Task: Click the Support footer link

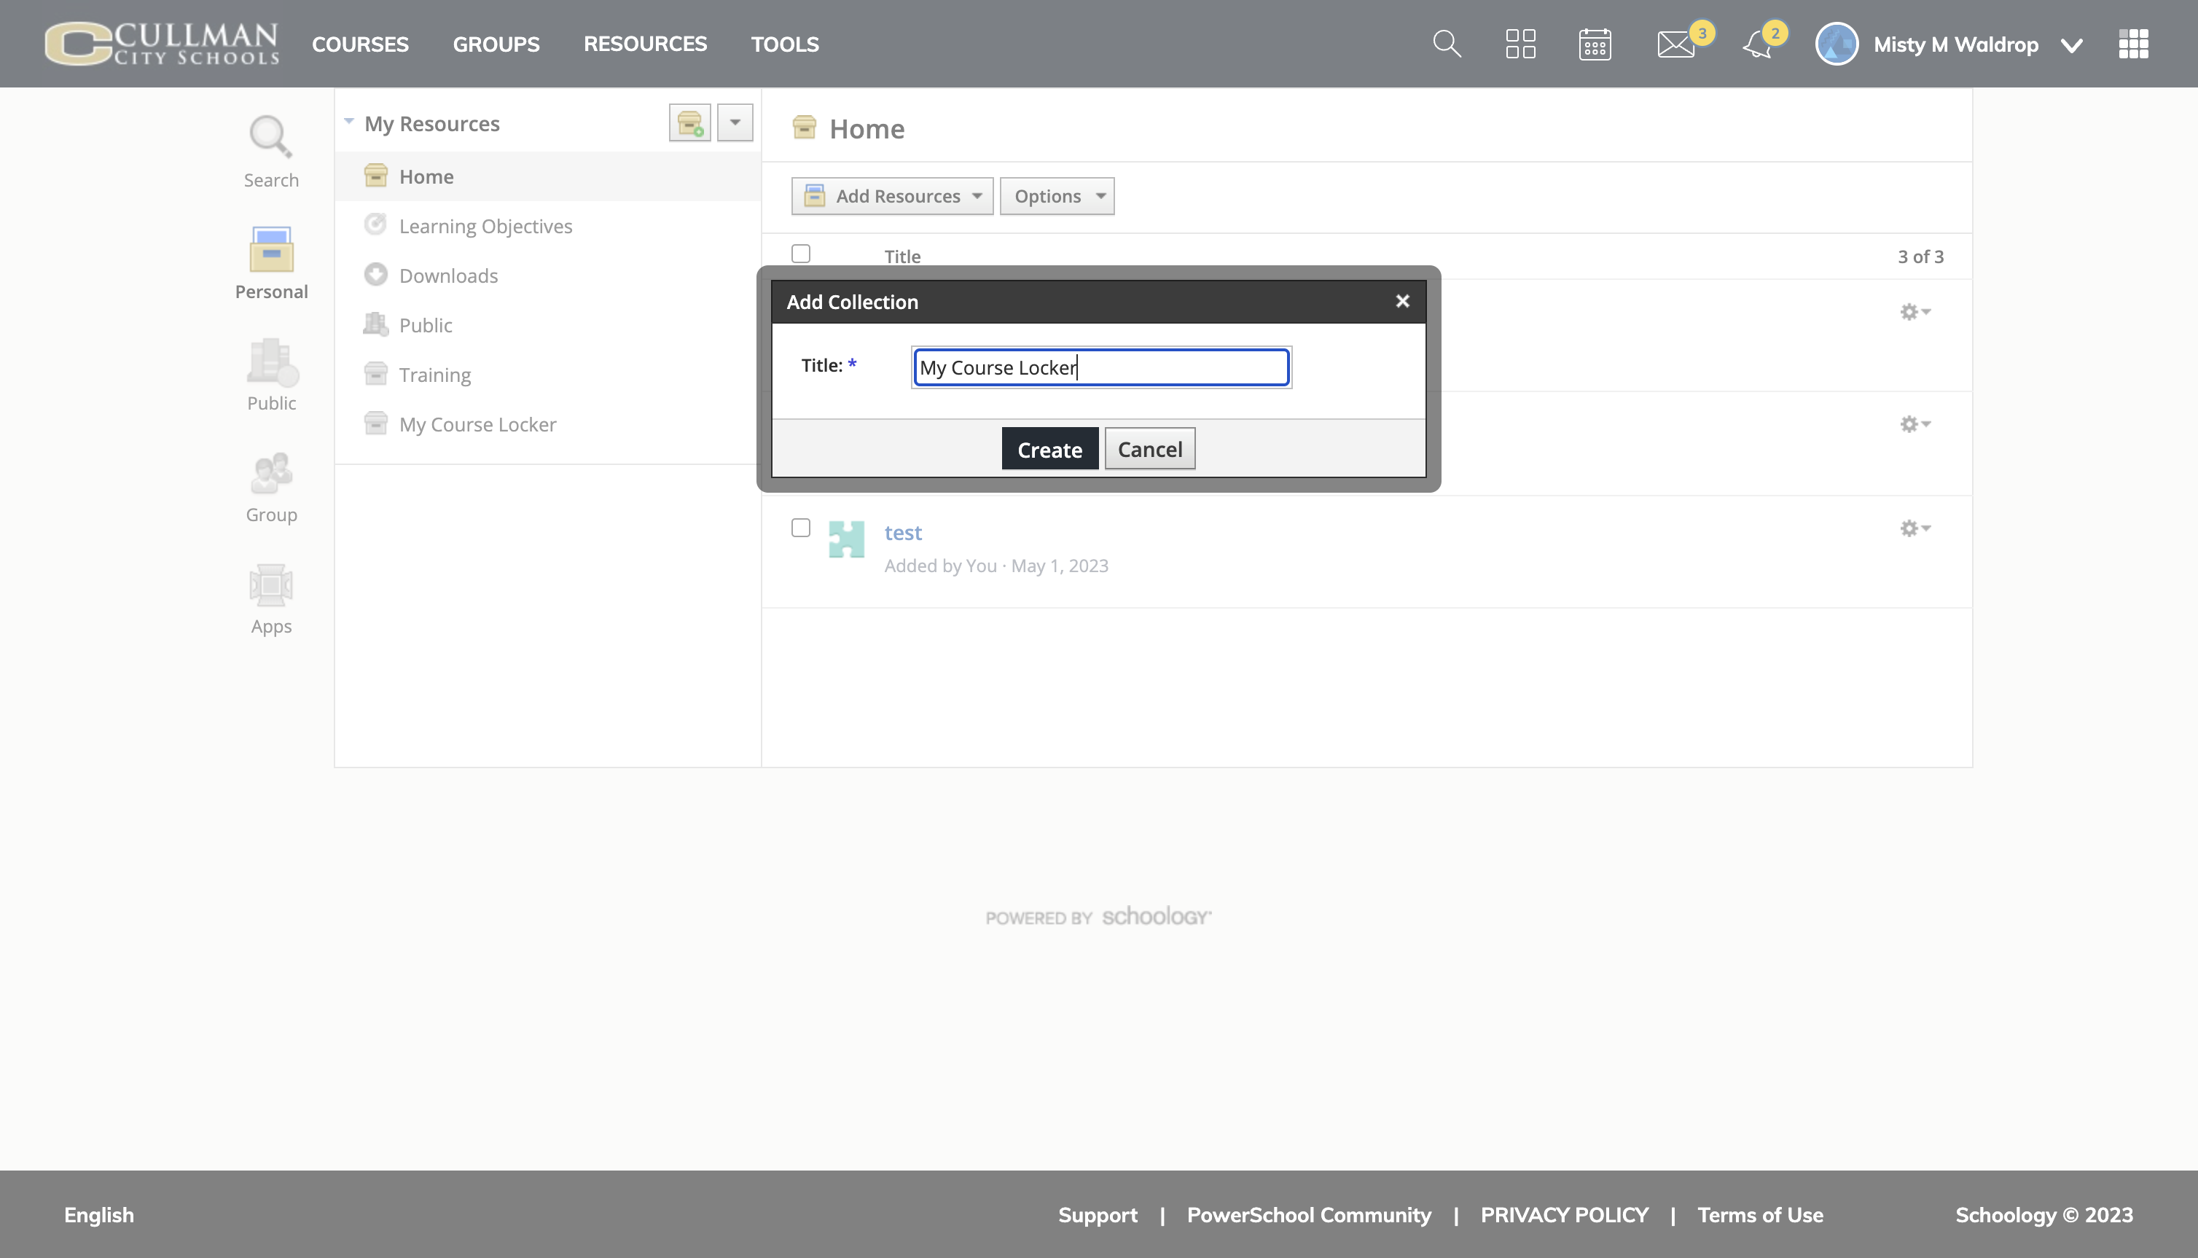Action: click(1097, 1215)
